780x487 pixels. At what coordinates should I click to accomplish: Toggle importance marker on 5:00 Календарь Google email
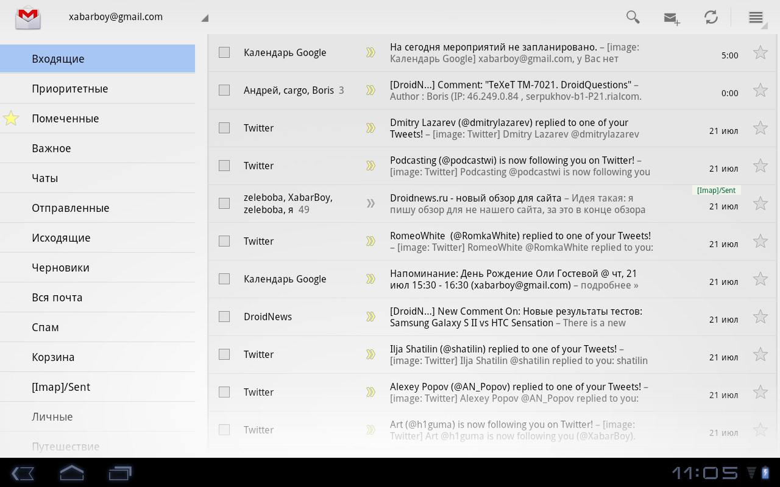click(370, 52)
